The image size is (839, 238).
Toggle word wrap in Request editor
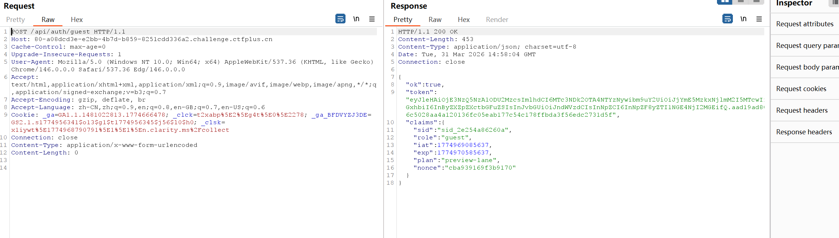pyautogui.click(x=340, y=19)
